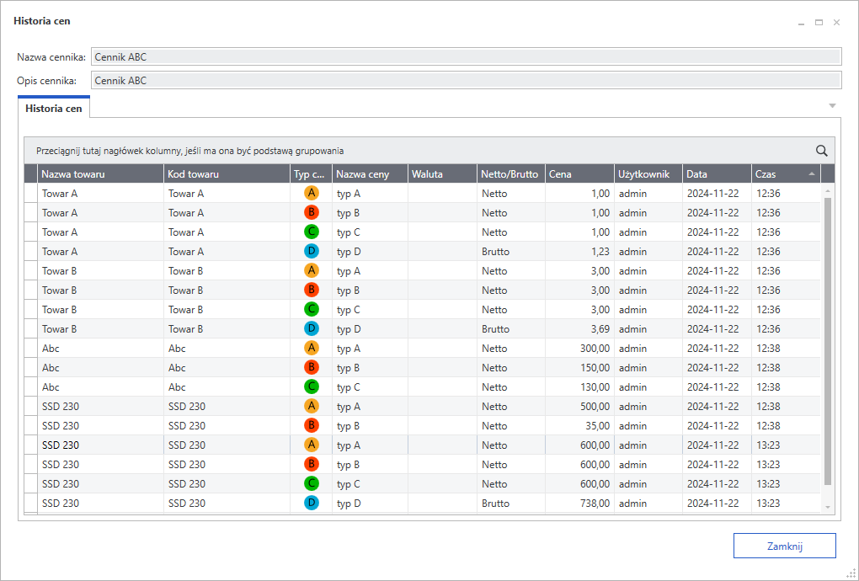Select row indicator of first Towar A row
This screenshot has width=859, height=581.
(31, 193)
